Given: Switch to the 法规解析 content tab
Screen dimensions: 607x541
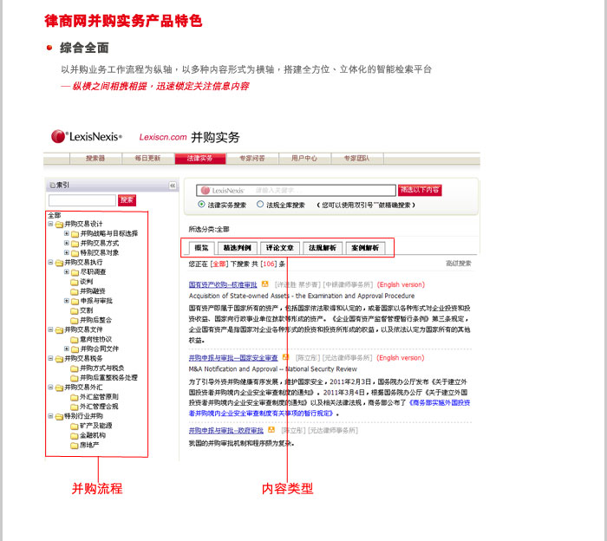Looking at the screenshot, I should [323, 248].
